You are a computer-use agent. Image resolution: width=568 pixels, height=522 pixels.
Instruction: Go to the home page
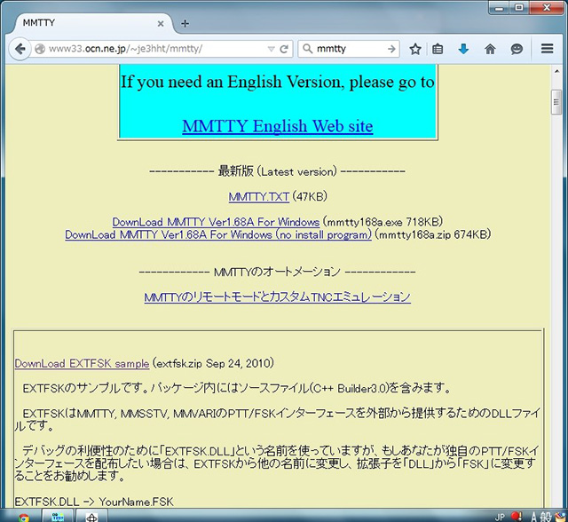pyautogui.click(x=490, y=49)
